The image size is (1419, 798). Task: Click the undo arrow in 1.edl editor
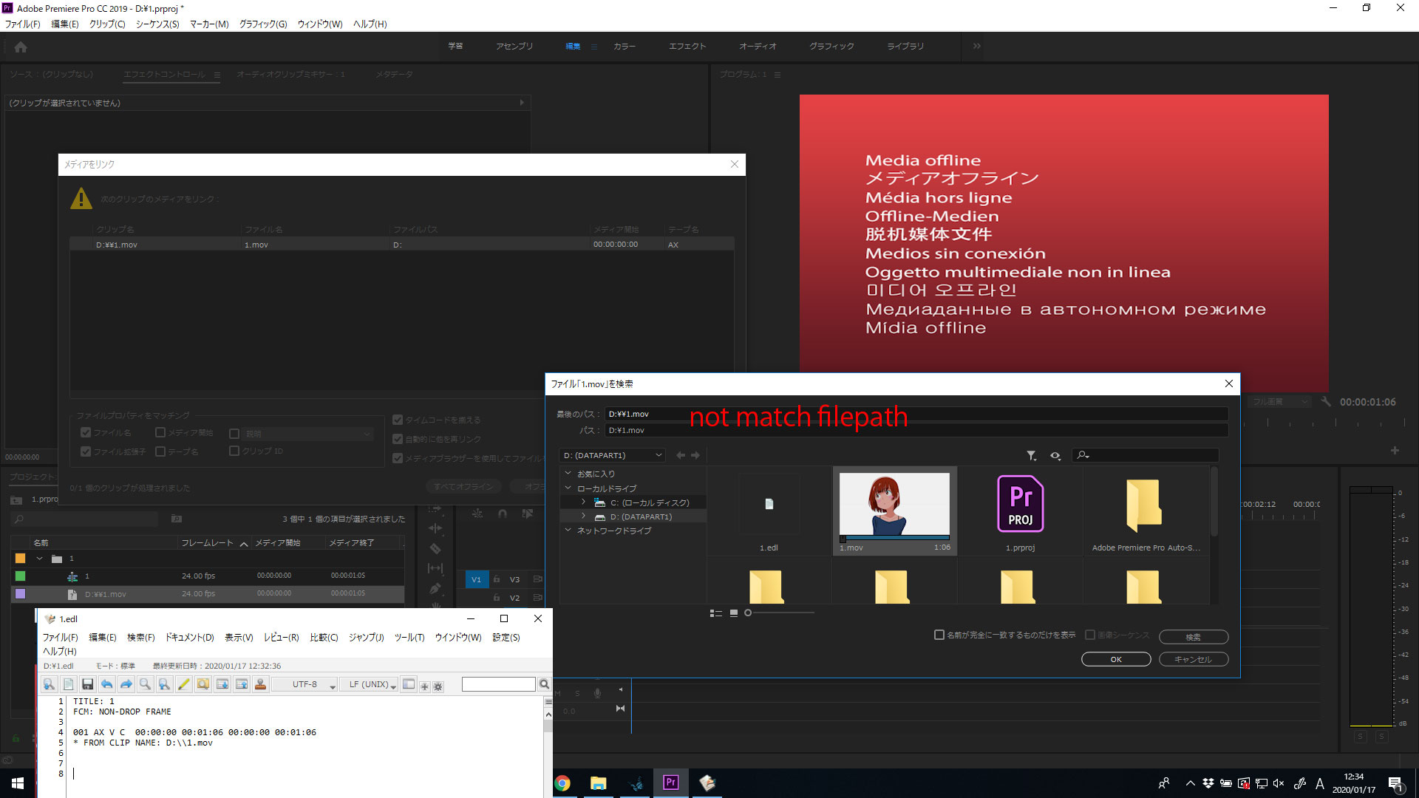point(106,685)
